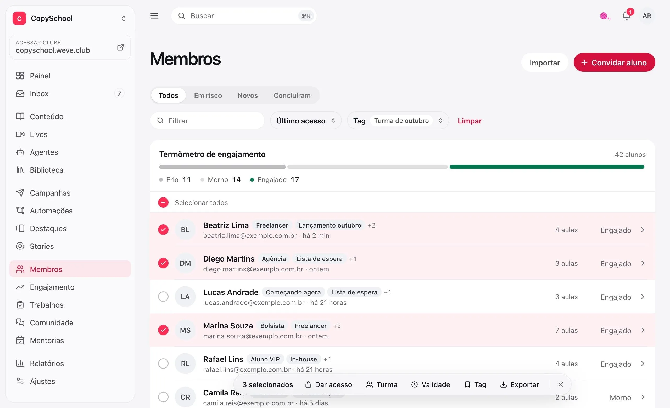
Task: Click Exportar in the selection bar
Action: 519,385
